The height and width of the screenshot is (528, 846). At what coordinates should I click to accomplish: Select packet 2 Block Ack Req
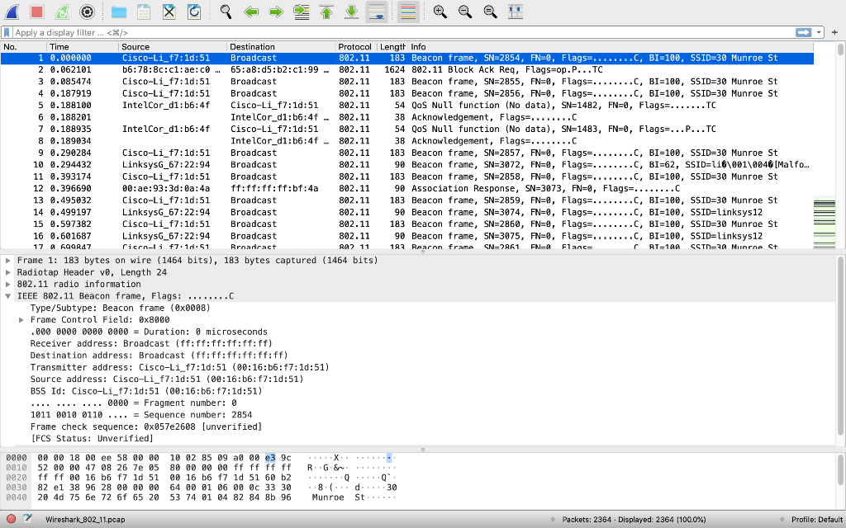[x=406, y=69]
